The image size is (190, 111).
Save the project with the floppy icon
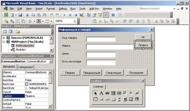(20, 15)
